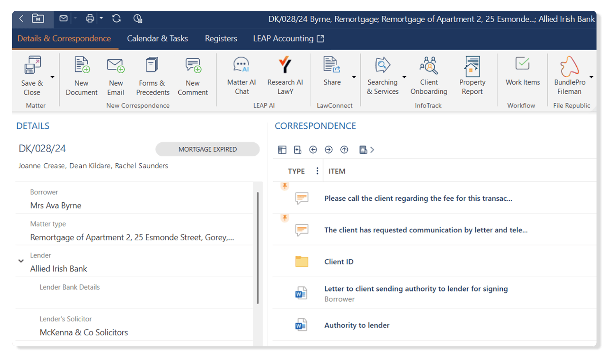Click the matter number DK/028/24
611x362 pixels.
pos(42,149)
